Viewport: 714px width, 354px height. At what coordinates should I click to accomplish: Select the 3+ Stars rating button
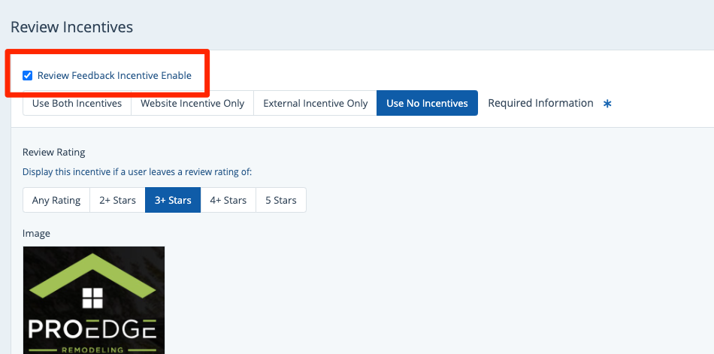tap(173, 201)
